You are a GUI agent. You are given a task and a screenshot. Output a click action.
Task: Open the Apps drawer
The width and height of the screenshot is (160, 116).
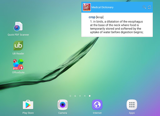click(x=132, y=105)
